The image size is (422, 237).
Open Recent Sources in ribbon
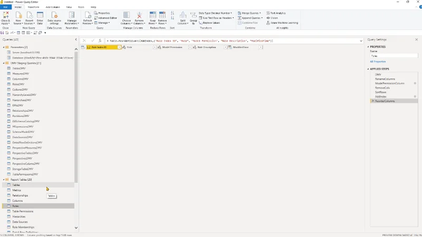[29, 18]
